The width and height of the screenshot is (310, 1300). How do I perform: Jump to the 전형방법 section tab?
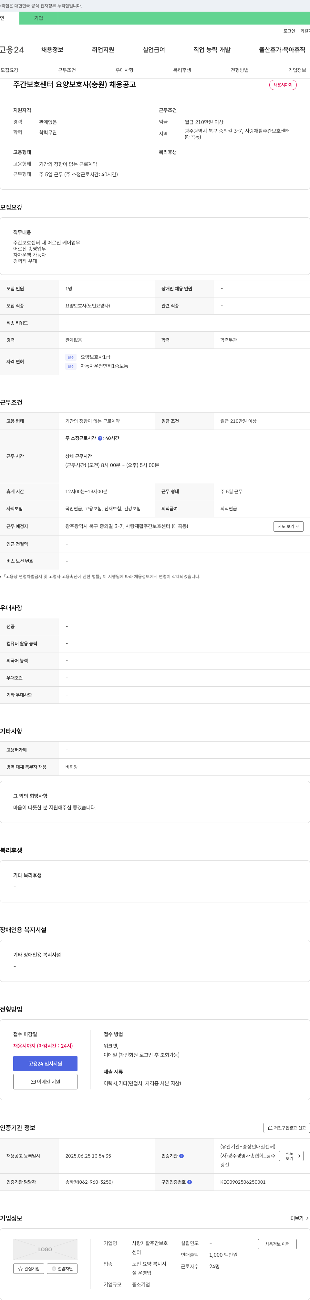pyautogui.click(x=239, y=70)
